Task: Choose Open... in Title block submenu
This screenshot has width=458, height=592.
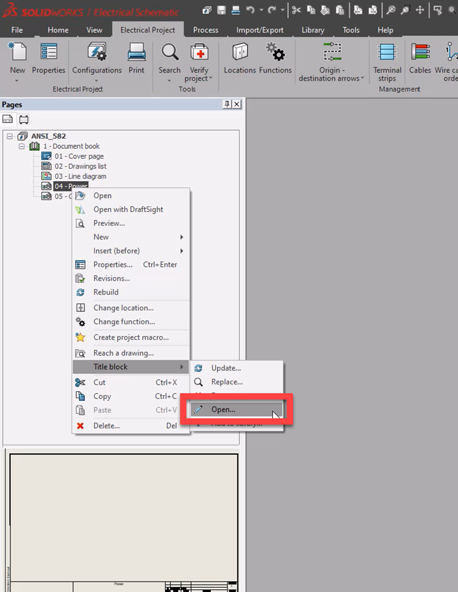Action: [x=237, y=409]
